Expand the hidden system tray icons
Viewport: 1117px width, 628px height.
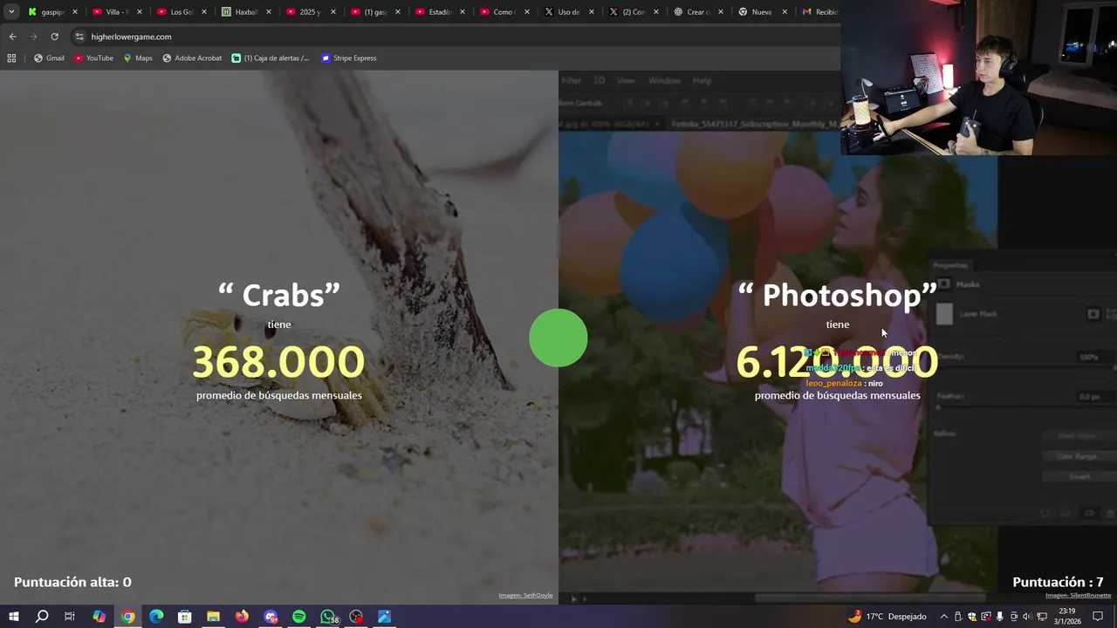coord(943,617)
